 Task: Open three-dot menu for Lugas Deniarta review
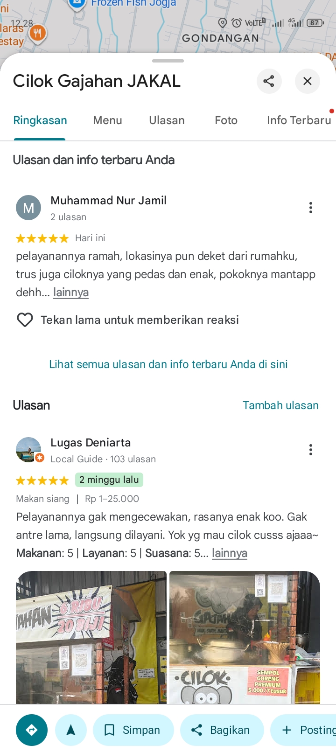click(x=310, y=450)
